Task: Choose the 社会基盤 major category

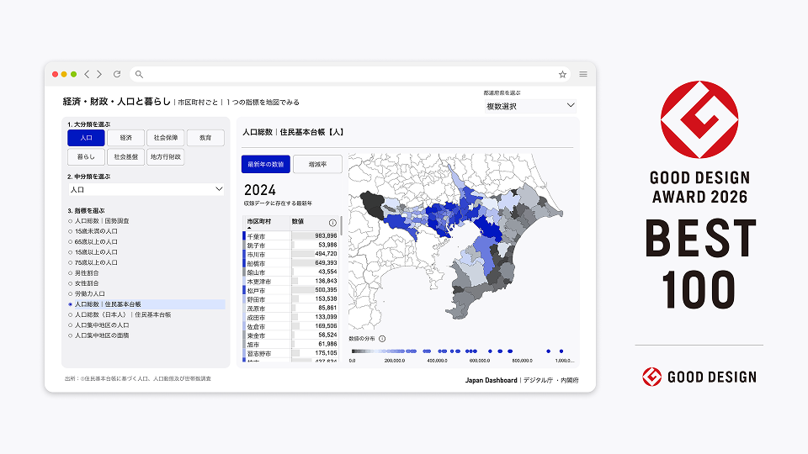Action: [x=125, y=156]
